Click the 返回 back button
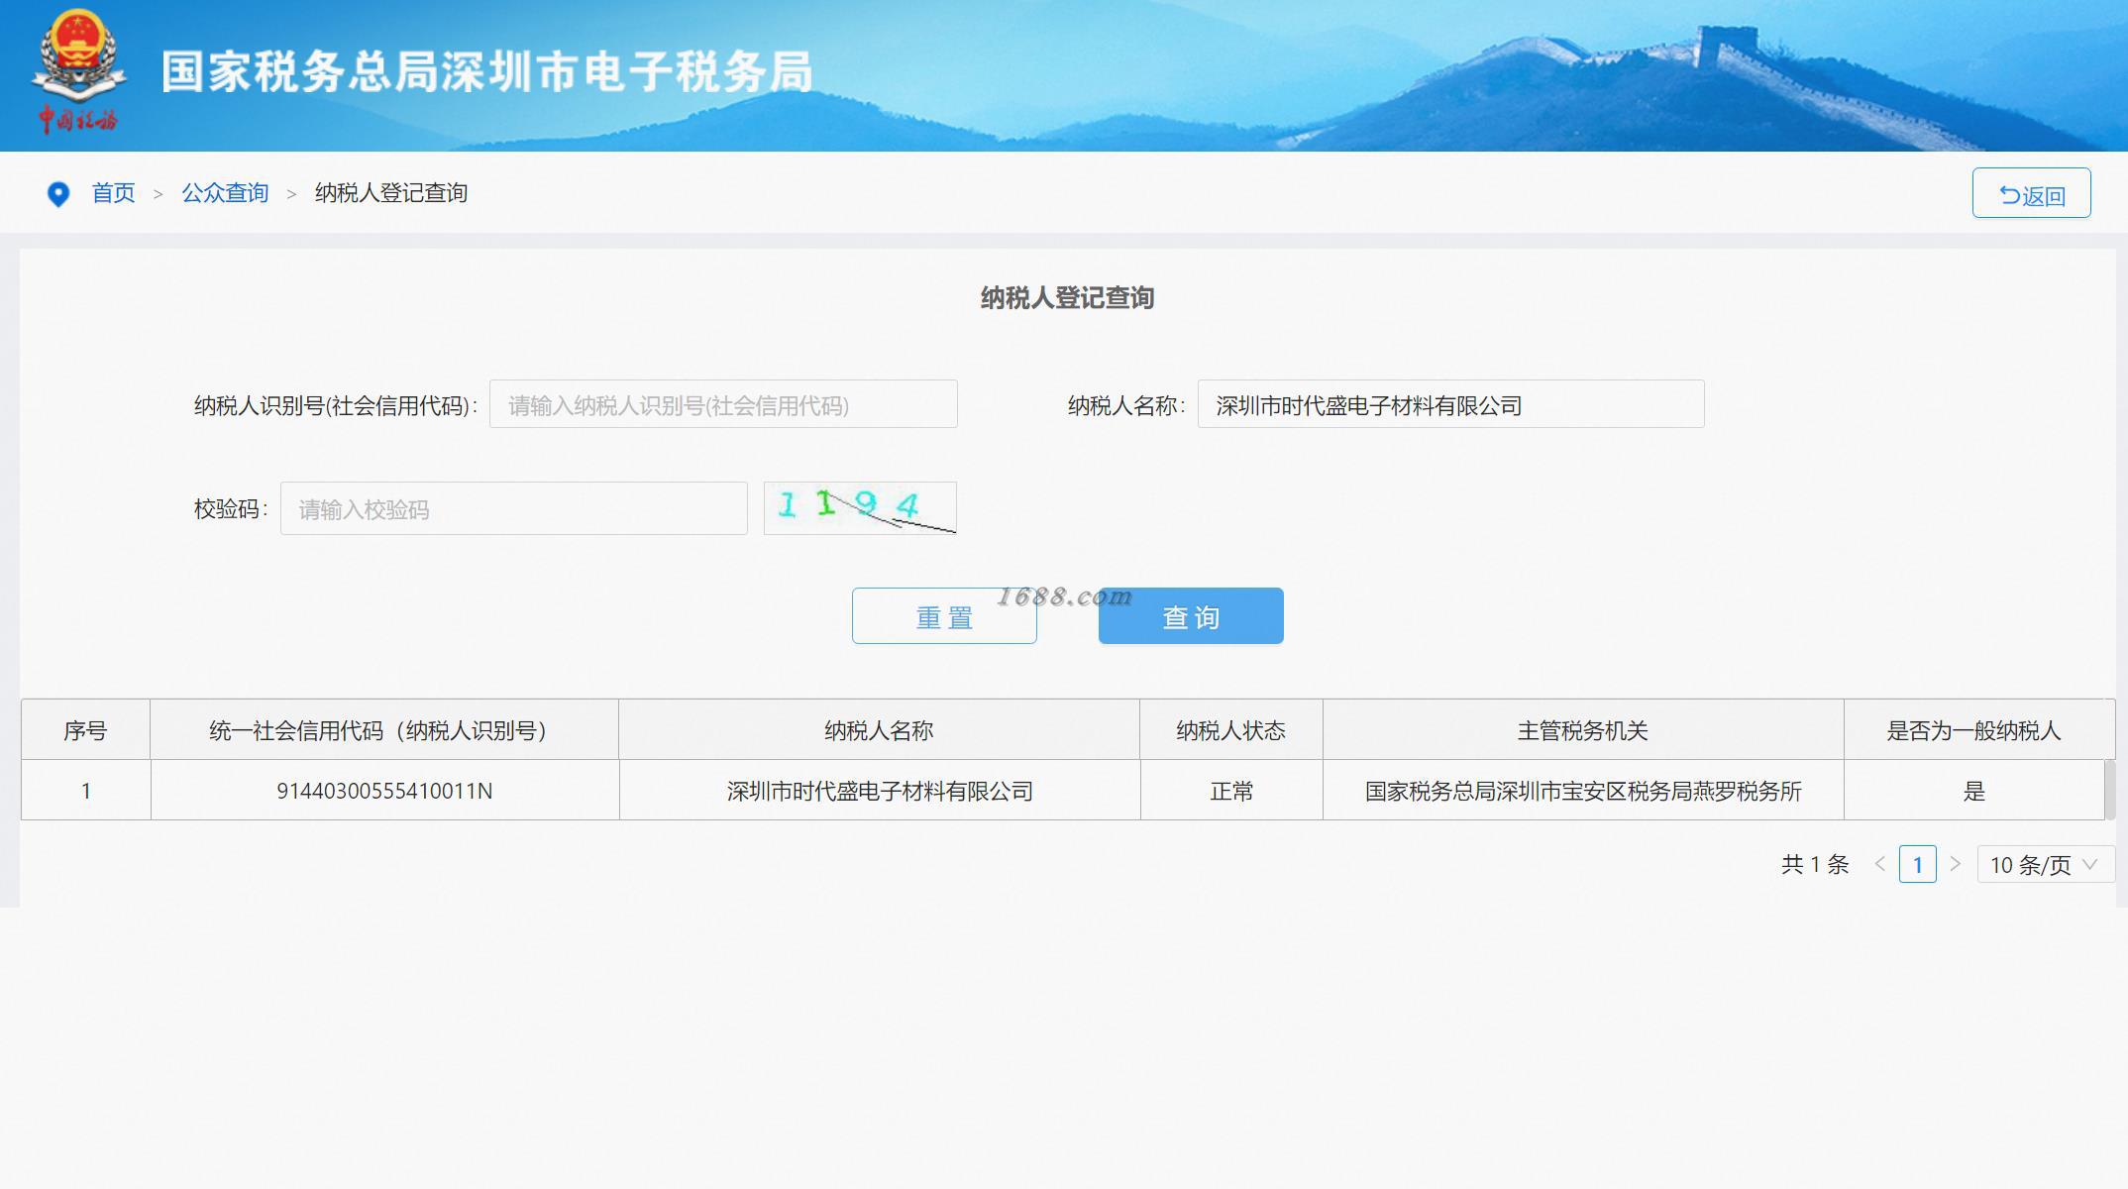This screenshot has height=1189, width=2128. click(2031, 193)
